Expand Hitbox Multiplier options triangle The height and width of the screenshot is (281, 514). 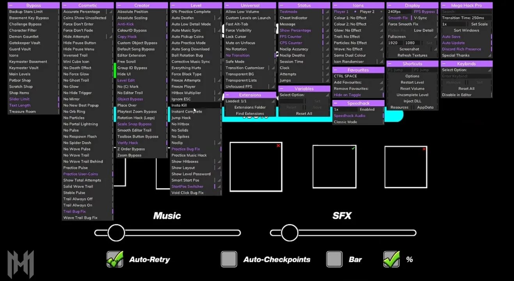click(219, 93)
